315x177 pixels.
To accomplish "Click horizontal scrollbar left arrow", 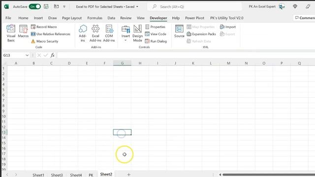I will pos(220,175).
